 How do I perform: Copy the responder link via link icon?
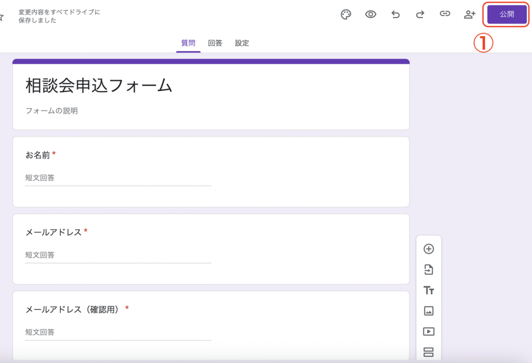point(445,14)
